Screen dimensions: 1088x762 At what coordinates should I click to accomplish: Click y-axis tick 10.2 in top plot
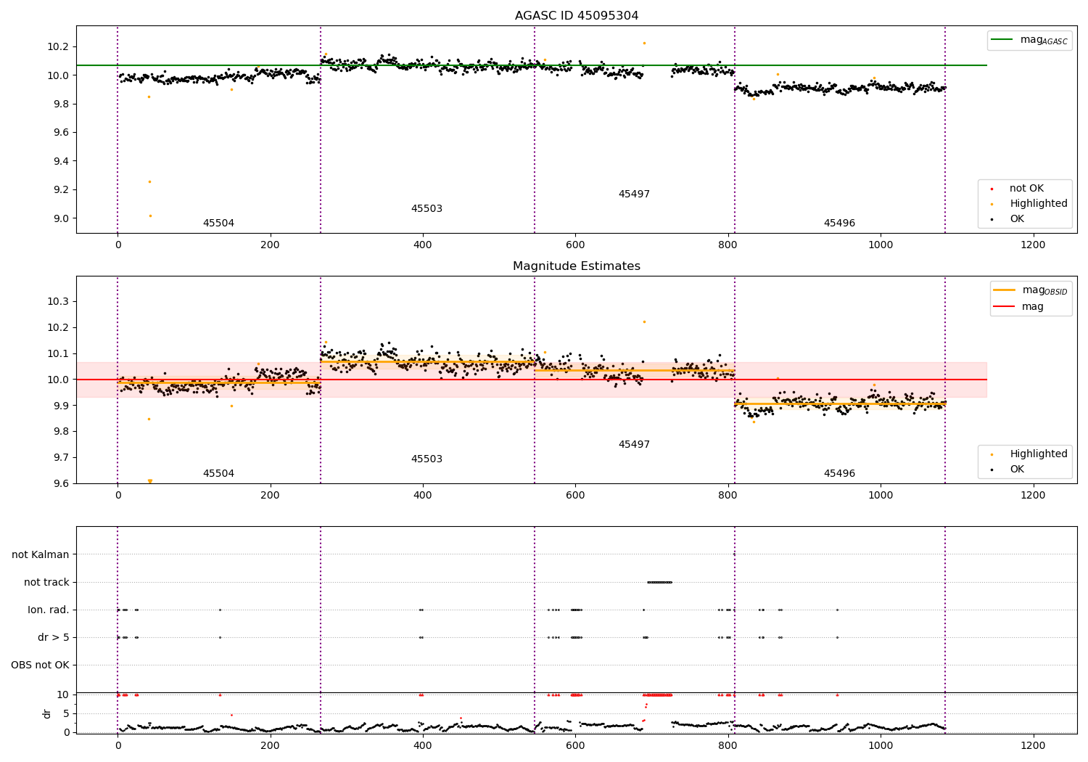point(58,46)
